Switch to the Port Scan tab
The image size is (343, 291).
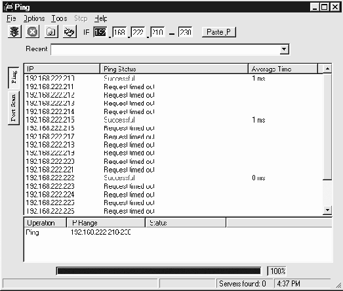(x=14, y=108)
